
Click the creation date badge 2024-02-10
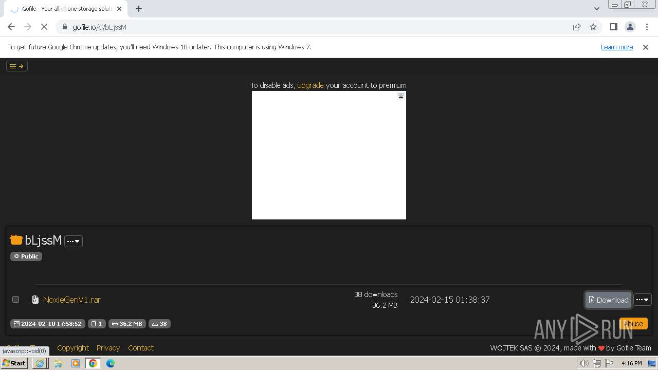[x=48, y=324]
